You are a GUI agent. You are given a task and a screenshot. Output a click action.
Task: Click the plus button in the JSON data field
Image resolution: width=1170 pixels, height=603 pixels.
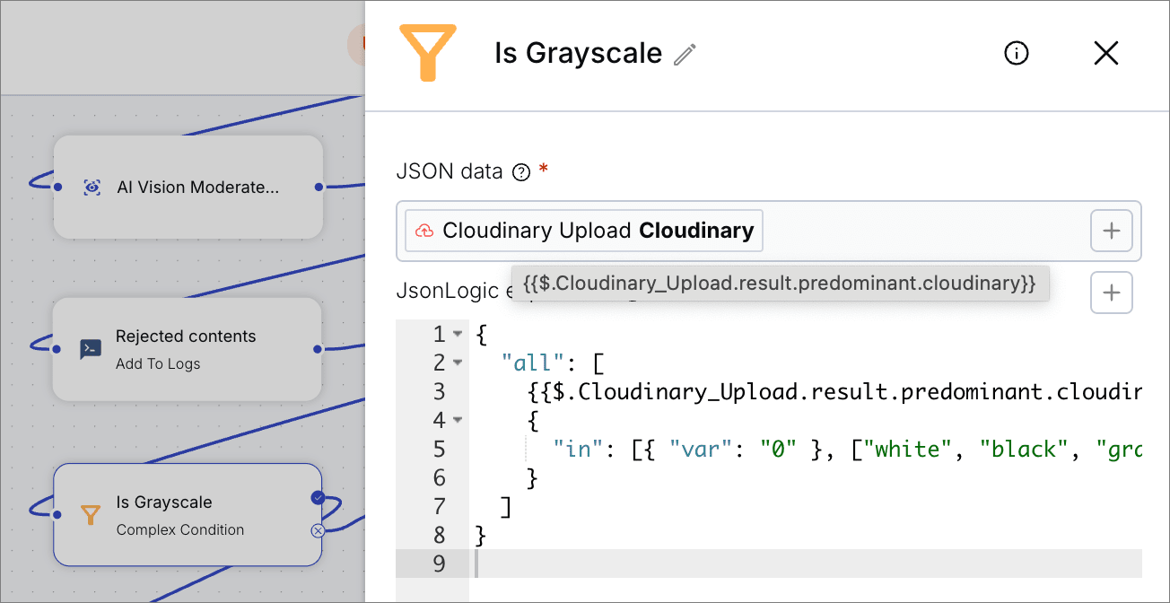pos(1111,232)
